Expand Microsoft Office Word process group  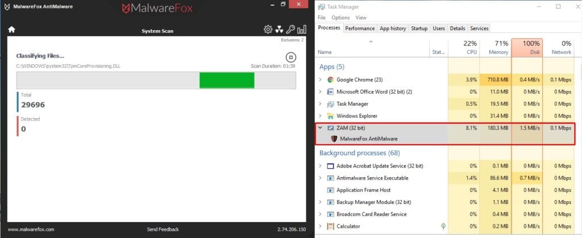click(x=321, y=91)
